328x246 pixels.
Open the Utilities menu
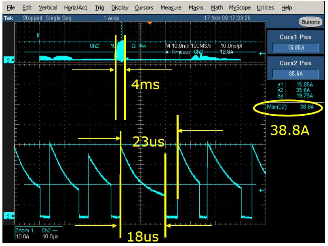click(265, 8)
